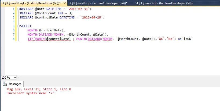Click DATEADD on line 7

coord(45,35)
